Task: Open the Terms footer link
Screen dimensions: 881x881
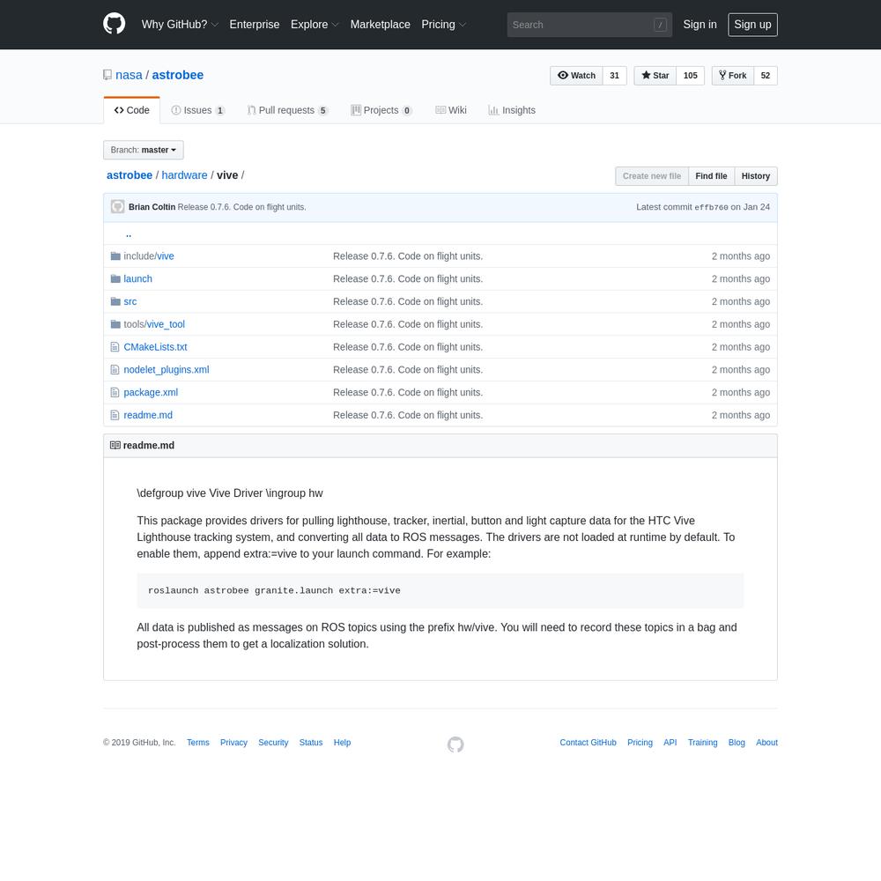Action: pos(197,743)
